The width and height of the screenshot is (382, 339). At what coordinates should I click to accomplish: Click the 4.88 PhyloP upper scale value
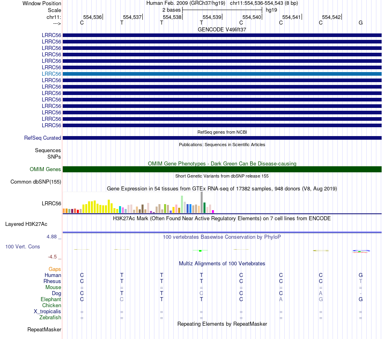(51, 237)
